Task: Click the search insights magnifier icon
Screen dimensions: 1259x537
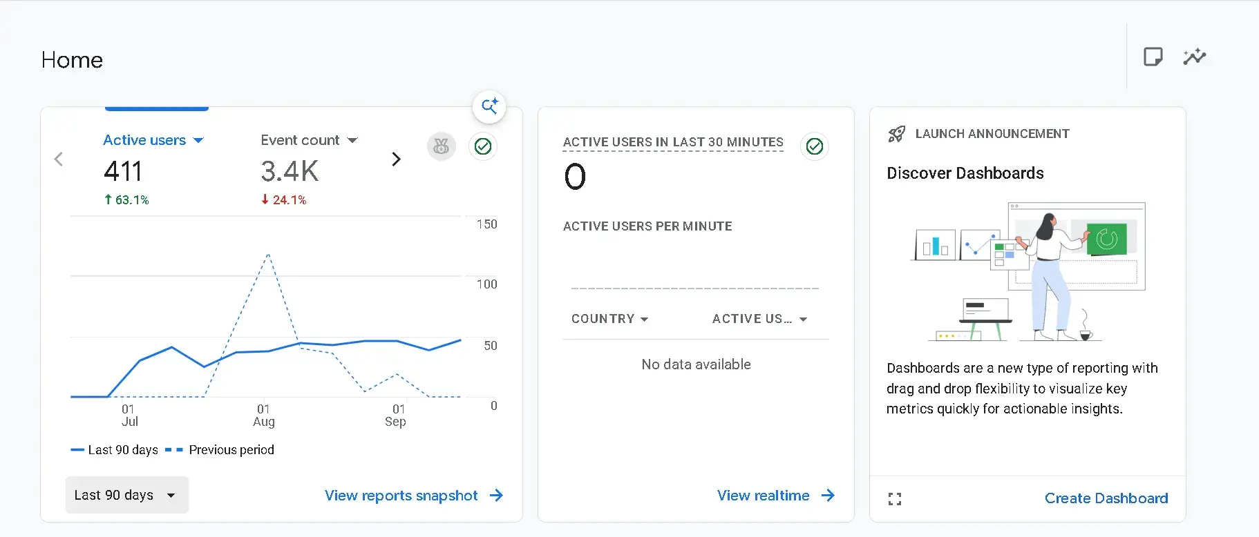Action: pos(490,106)
